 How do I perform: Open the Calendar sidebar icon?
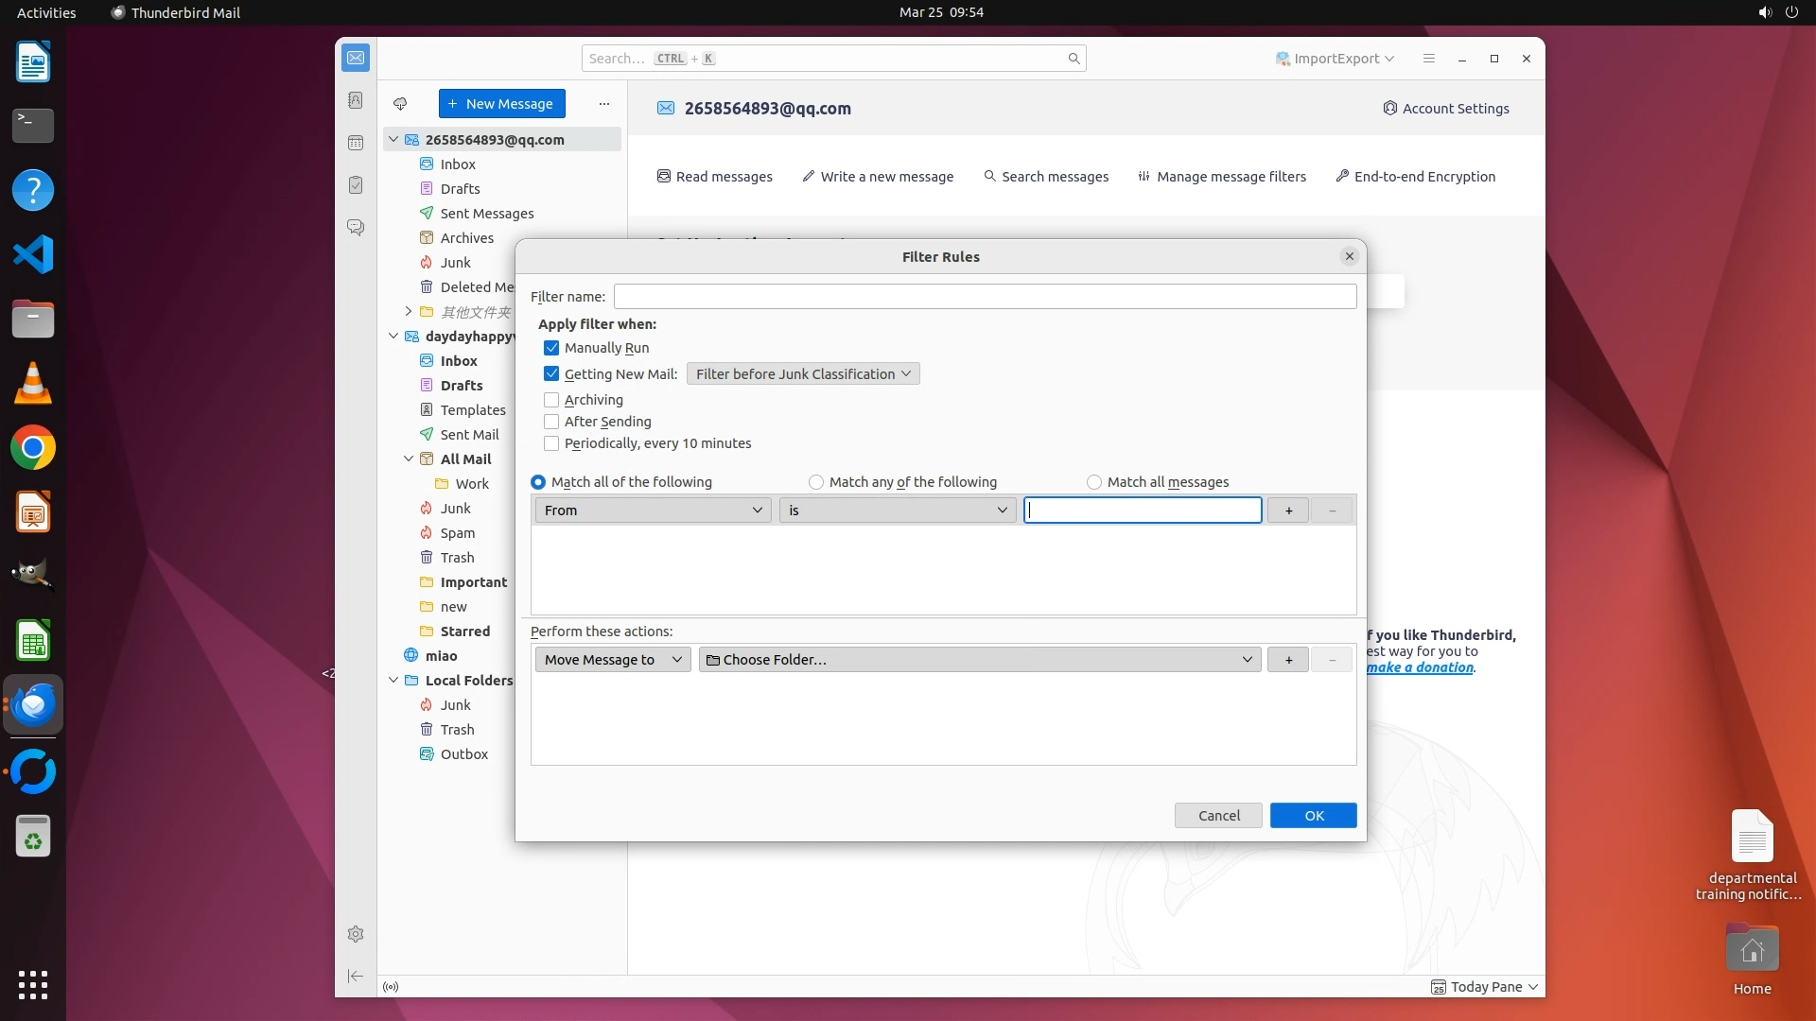coord(356,143)
